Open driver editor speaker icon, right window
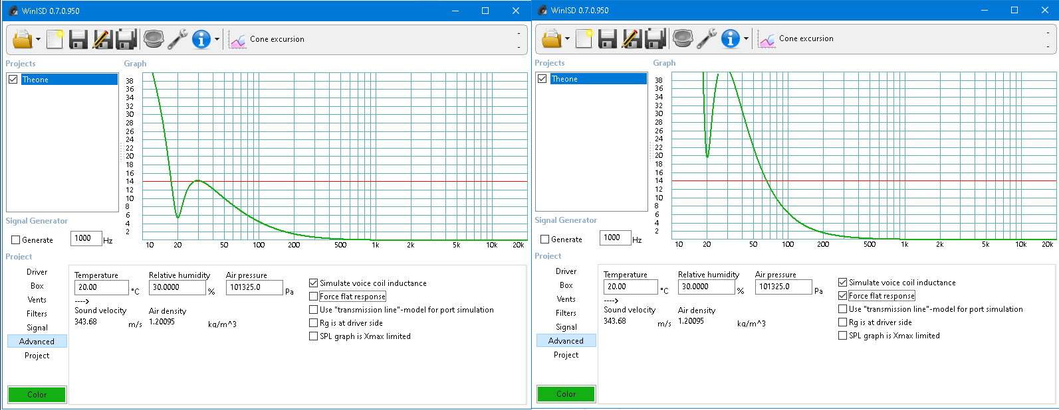 pos(683,38)
